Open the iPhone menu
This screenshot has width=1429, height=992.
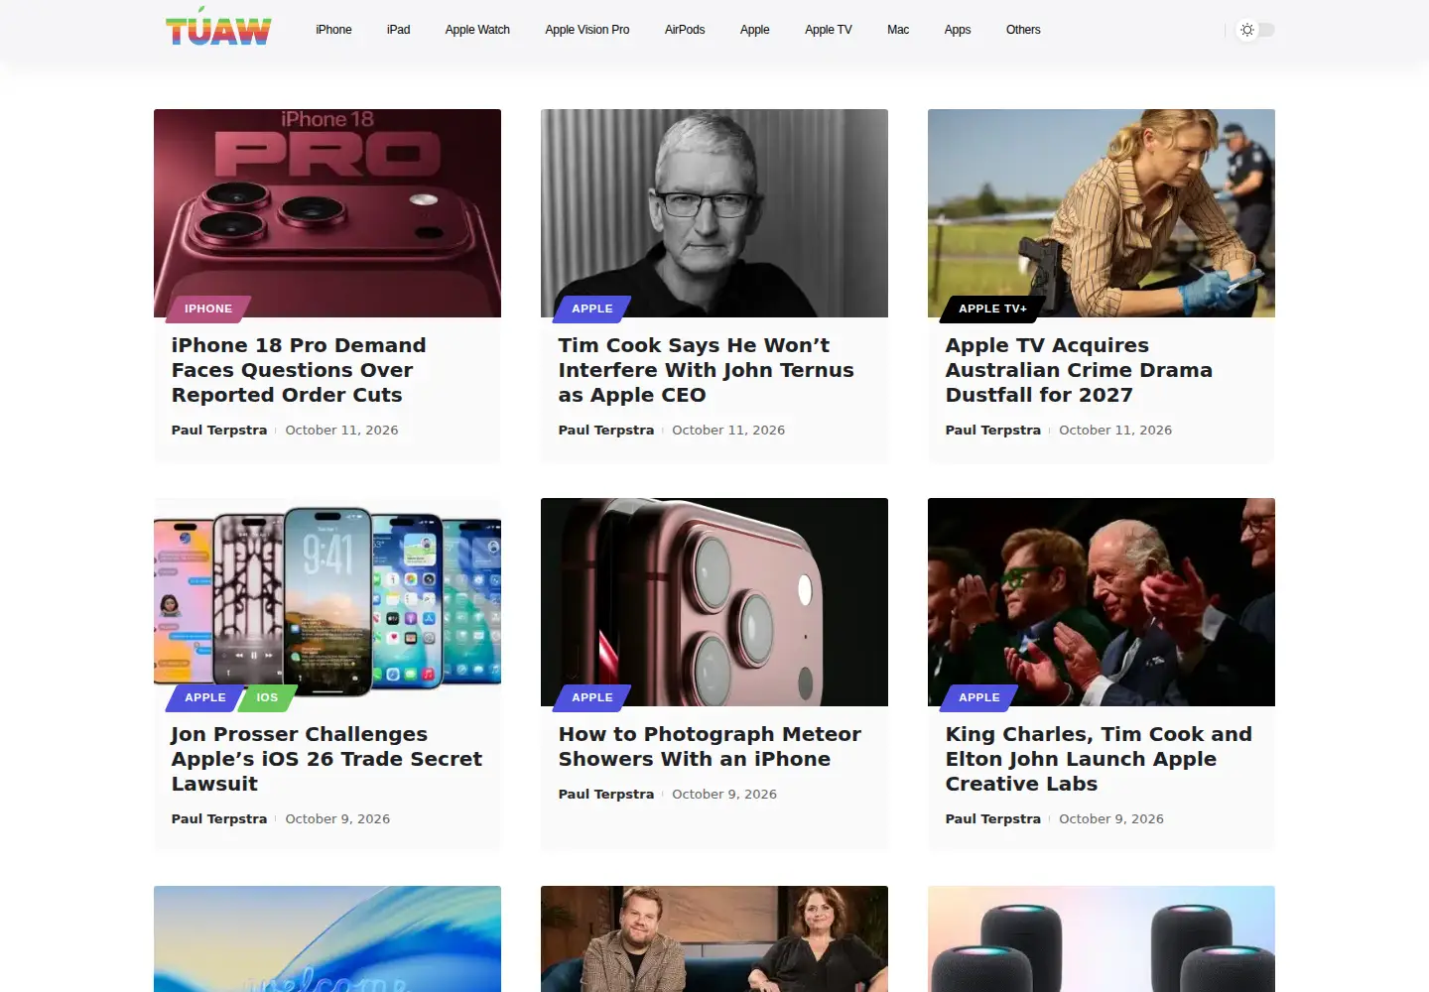click(x=333, y=30)
